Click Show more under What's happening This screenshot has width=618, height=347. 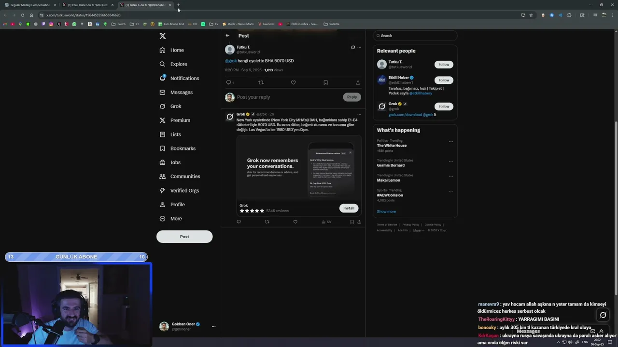point(386,212)
